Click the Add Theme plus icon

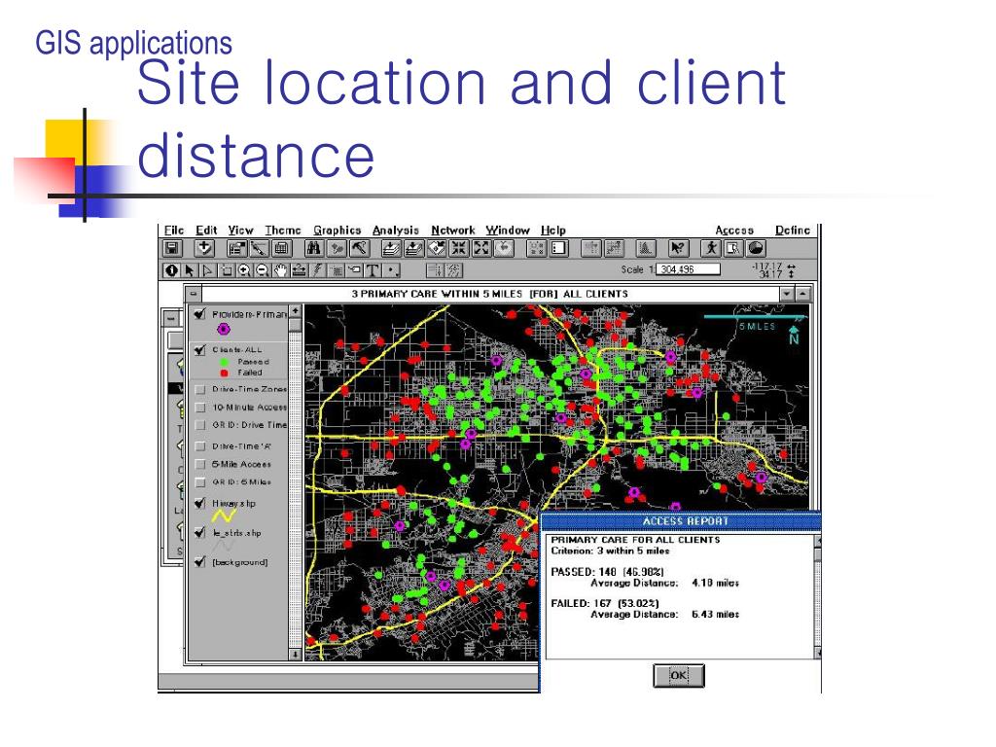click(x=204, y=248)
